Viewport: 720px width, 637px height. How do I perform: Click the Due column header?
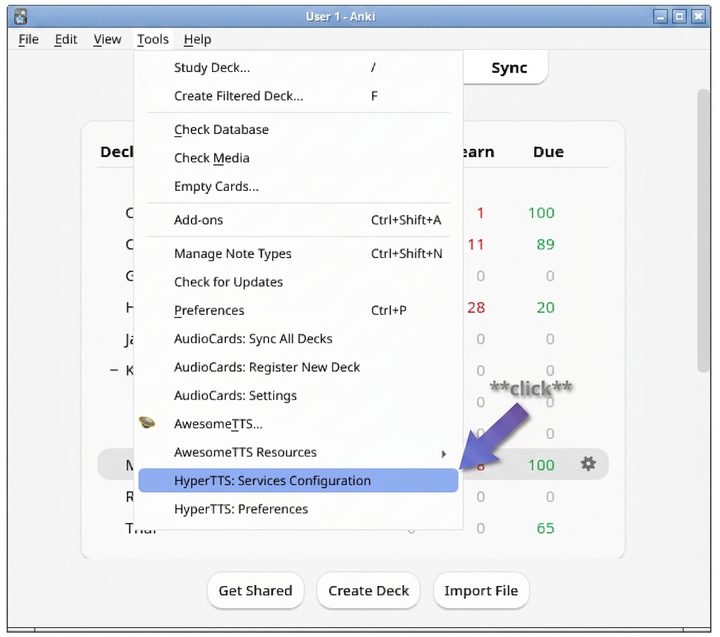(x=548, y=152)
